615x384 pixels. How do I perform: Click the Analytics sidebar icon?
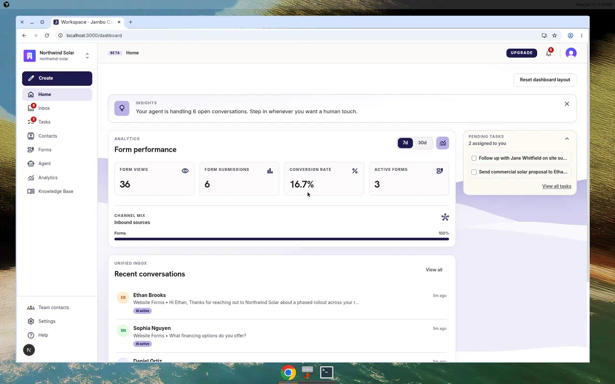click(x=31, y=178)
